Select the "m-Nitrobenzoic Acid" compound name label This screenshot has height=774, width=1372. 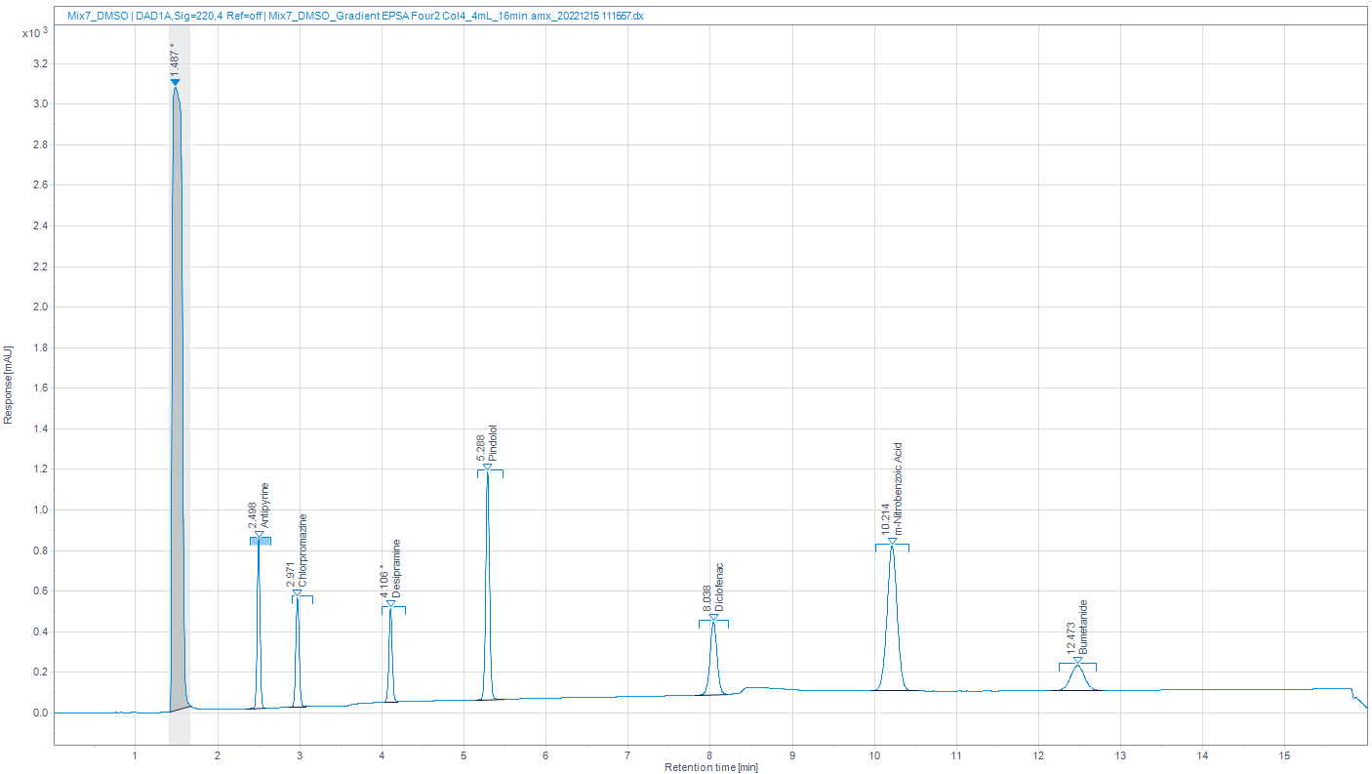pos(899,488)
